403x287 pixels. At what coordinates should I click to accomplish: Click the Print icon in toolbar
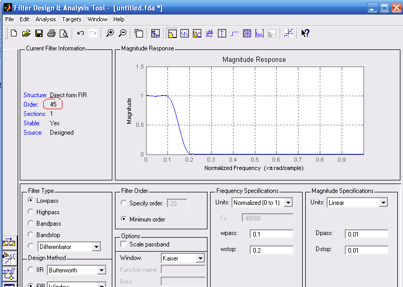tap(51, 33)
